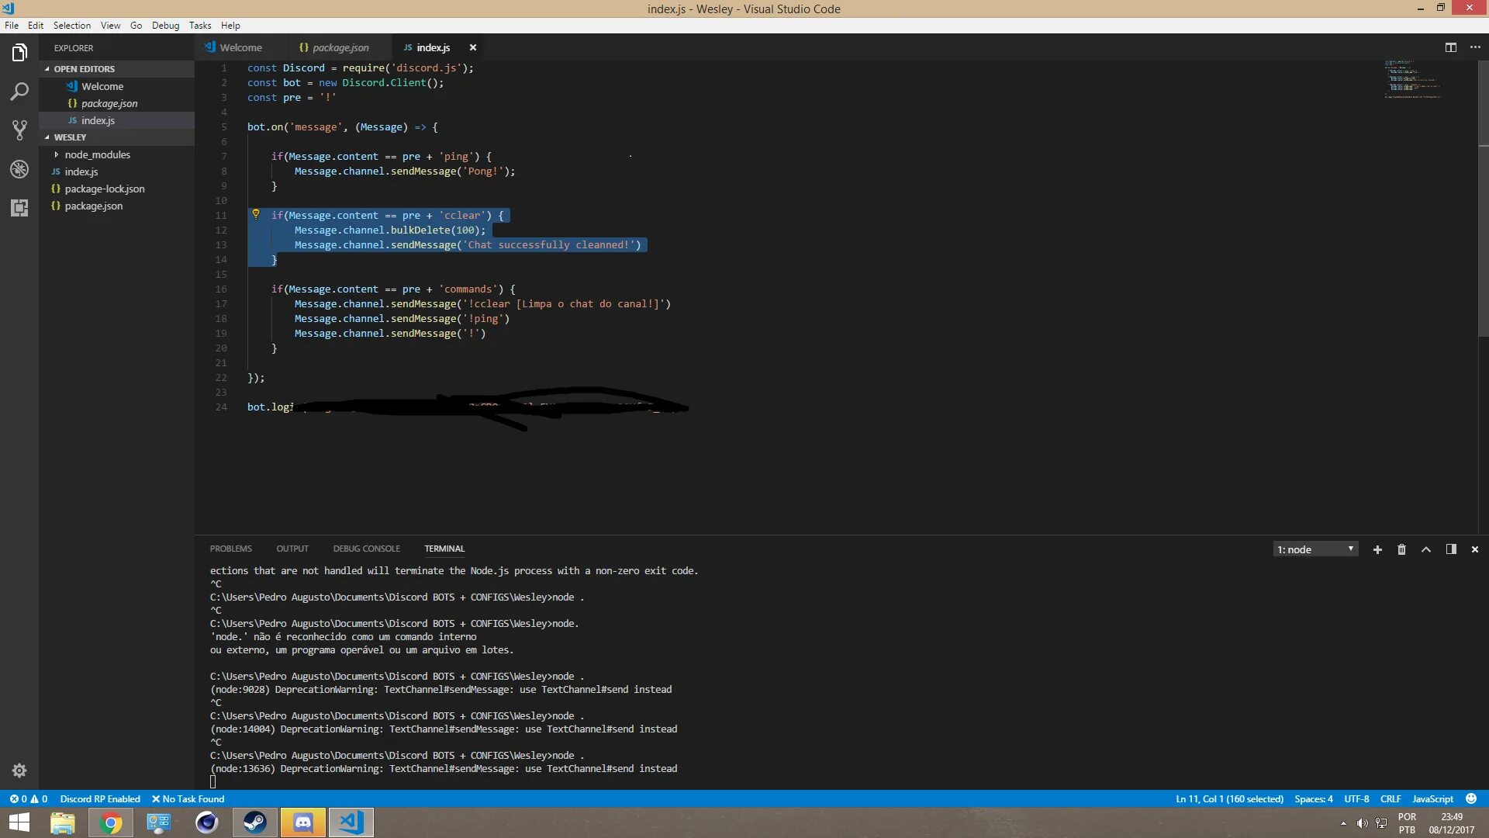Open the Search view in activity bar
The height and width of the screenshot is (838, 1489).
19,92
